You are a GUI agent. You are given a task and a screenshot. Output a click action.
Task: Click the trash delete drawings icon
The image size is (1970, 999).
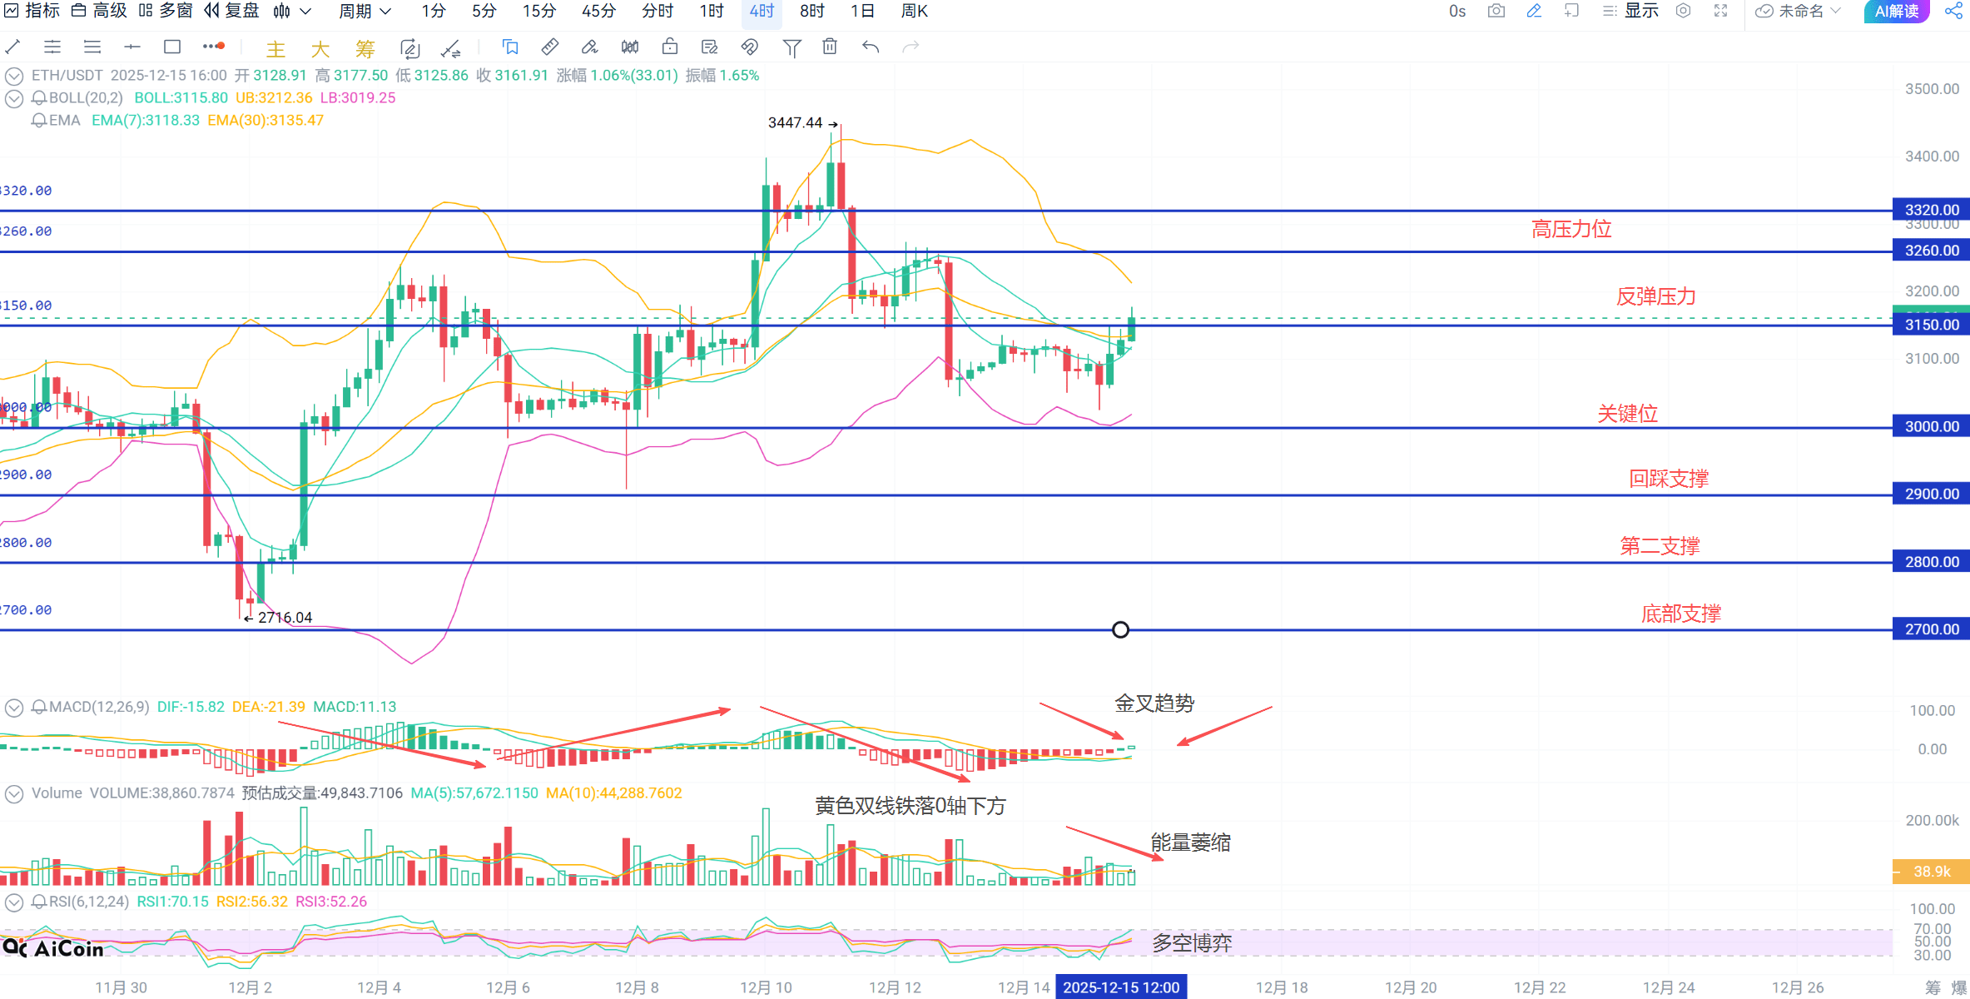(x=830, y=47)
